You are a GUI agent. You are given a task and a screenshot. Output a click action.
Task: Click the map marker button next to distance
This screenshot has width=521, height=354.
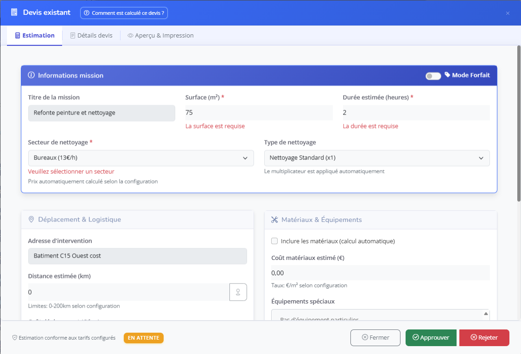click(238, 292)
